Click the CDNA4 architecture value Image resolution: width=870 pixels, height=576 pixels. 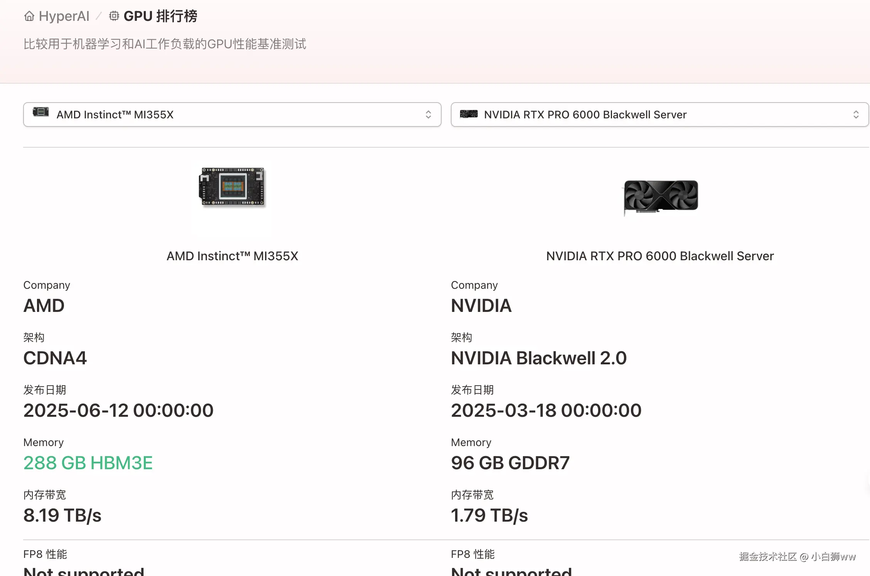(55, 358)
